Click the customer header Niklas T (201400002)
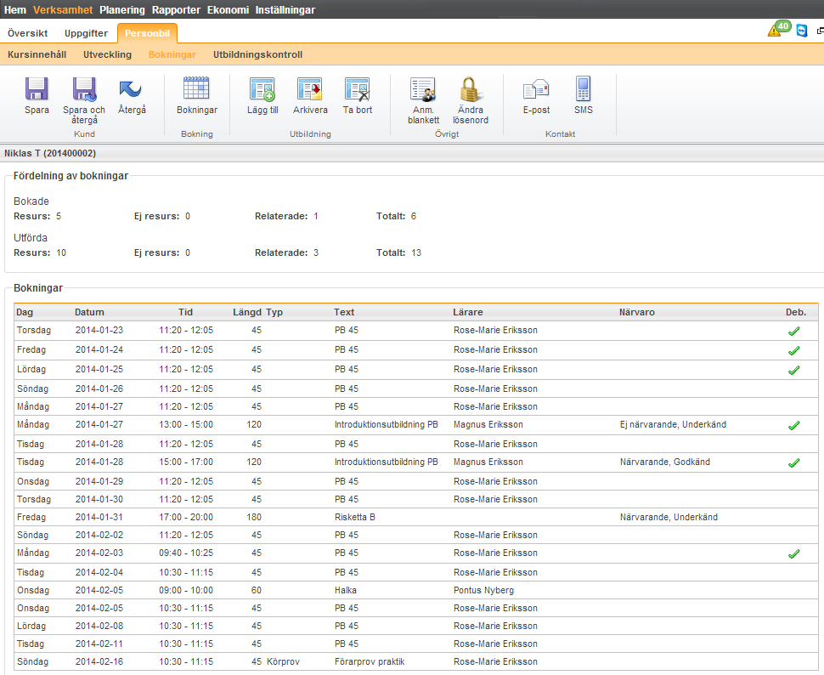Viewport: 824px width, 675px height. coord(50,154)
